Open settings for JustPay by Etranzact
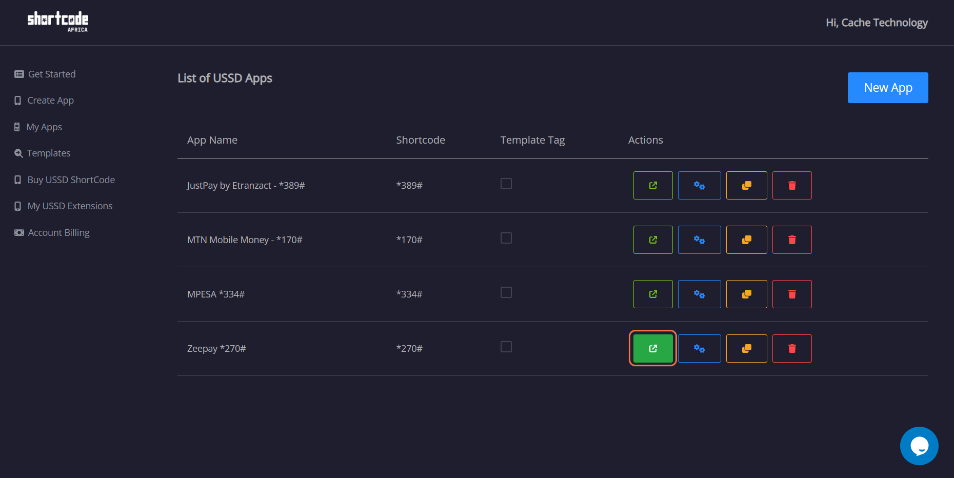The width and height of the screenshot is (954, 478). pyautogui.click(x=699, y=185)
